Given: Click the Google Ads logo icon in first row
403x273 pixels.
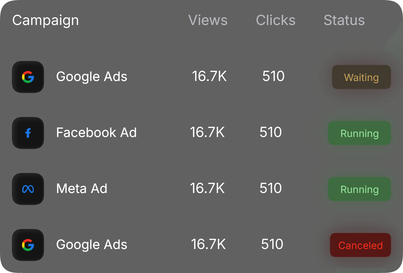Looking at the screenshot, I should (28, 77).
